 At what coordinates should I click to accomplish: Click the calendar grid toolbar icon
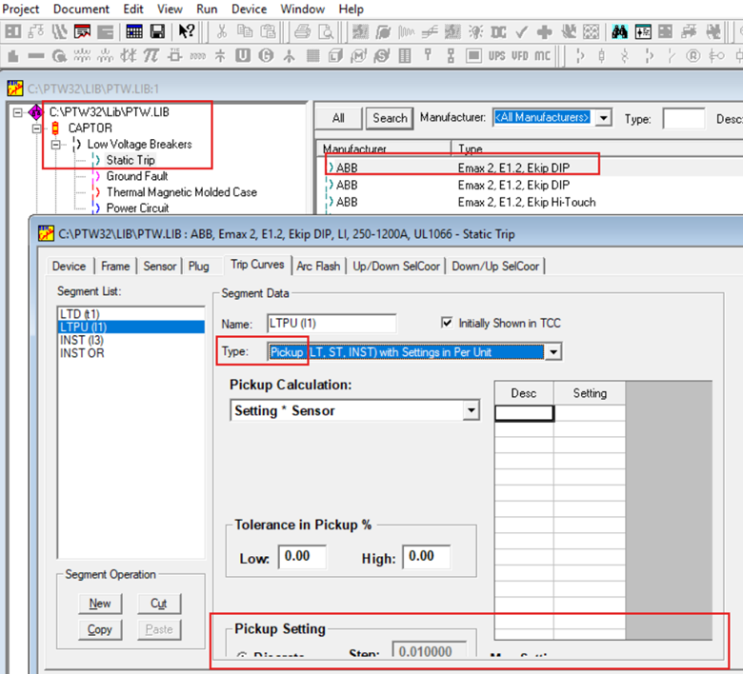click(134, 31)
